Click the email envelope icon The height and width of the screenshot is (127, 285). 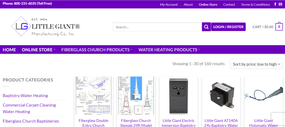[x=280, y=4]
